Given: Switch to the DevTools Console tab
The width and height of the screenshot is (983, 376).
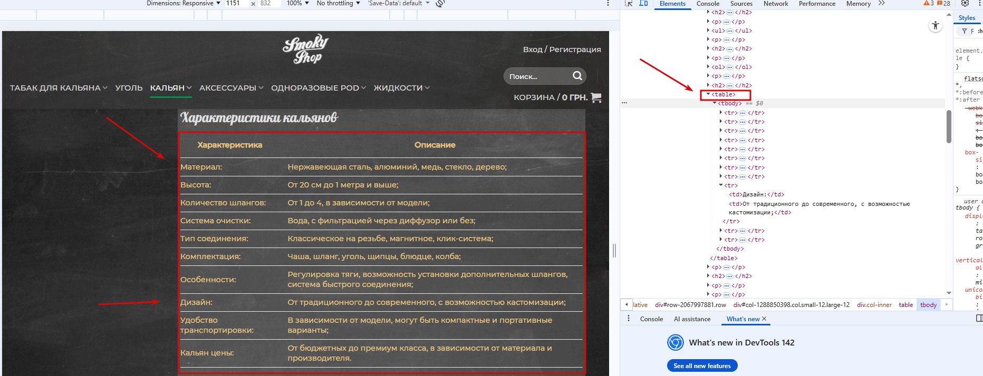Looking at the screenshot, I should (x=708, y=4).
